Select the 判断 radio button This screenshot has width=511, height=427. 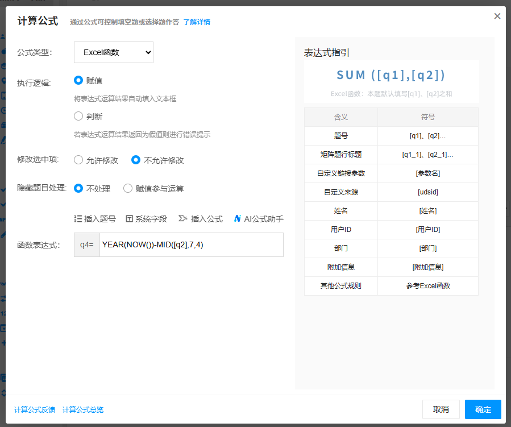click(78, 116)
